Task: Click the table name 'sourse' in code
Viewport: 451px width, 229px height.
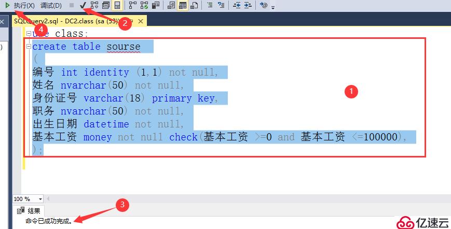Action: point(124,47)
